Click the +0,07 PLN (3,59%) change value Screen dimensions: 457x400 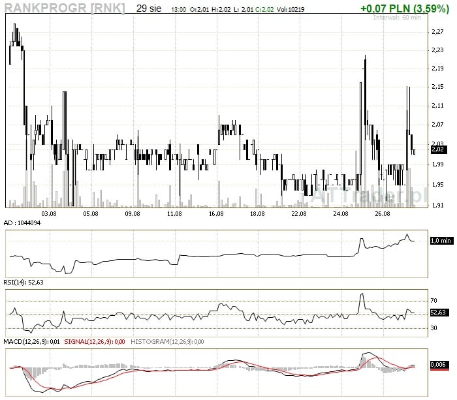click(x=405, y=8)
